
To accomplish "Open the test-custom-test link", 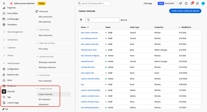I will click(x=87, y=73).
